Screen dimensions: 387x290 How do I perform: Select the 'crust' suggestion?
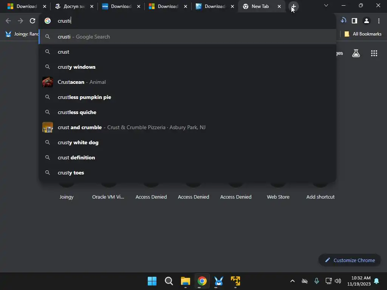(x=187, y=52)
